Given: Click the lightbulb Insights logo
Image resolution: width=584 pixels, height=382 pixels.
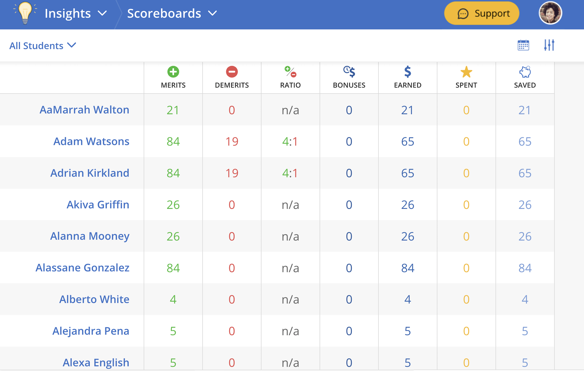Looking at the screenshot, I should 25,13.
